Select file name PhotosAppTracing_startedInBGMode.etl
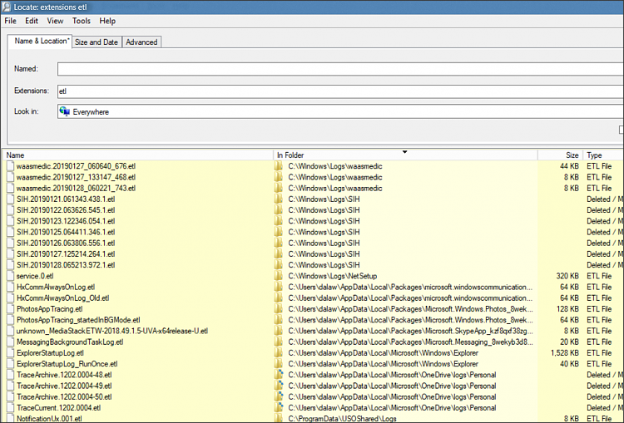Screen dimensions: 624x423 [x=78, y=320]
